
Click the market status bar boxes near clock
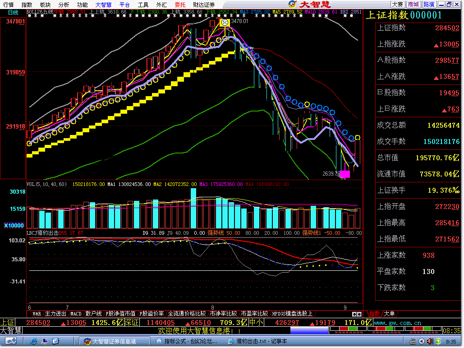point(386,330)
